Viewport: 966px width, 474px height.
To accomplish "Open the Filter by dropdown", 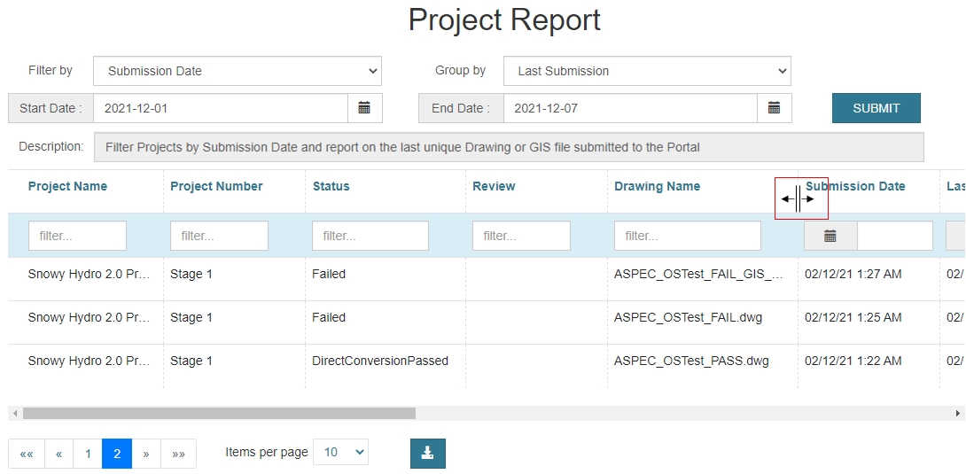I will pos(237,71).
